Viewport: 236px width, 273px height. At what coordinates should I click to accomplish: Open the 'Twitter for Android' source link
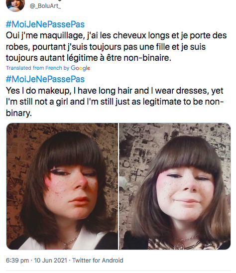pos(98,261)
